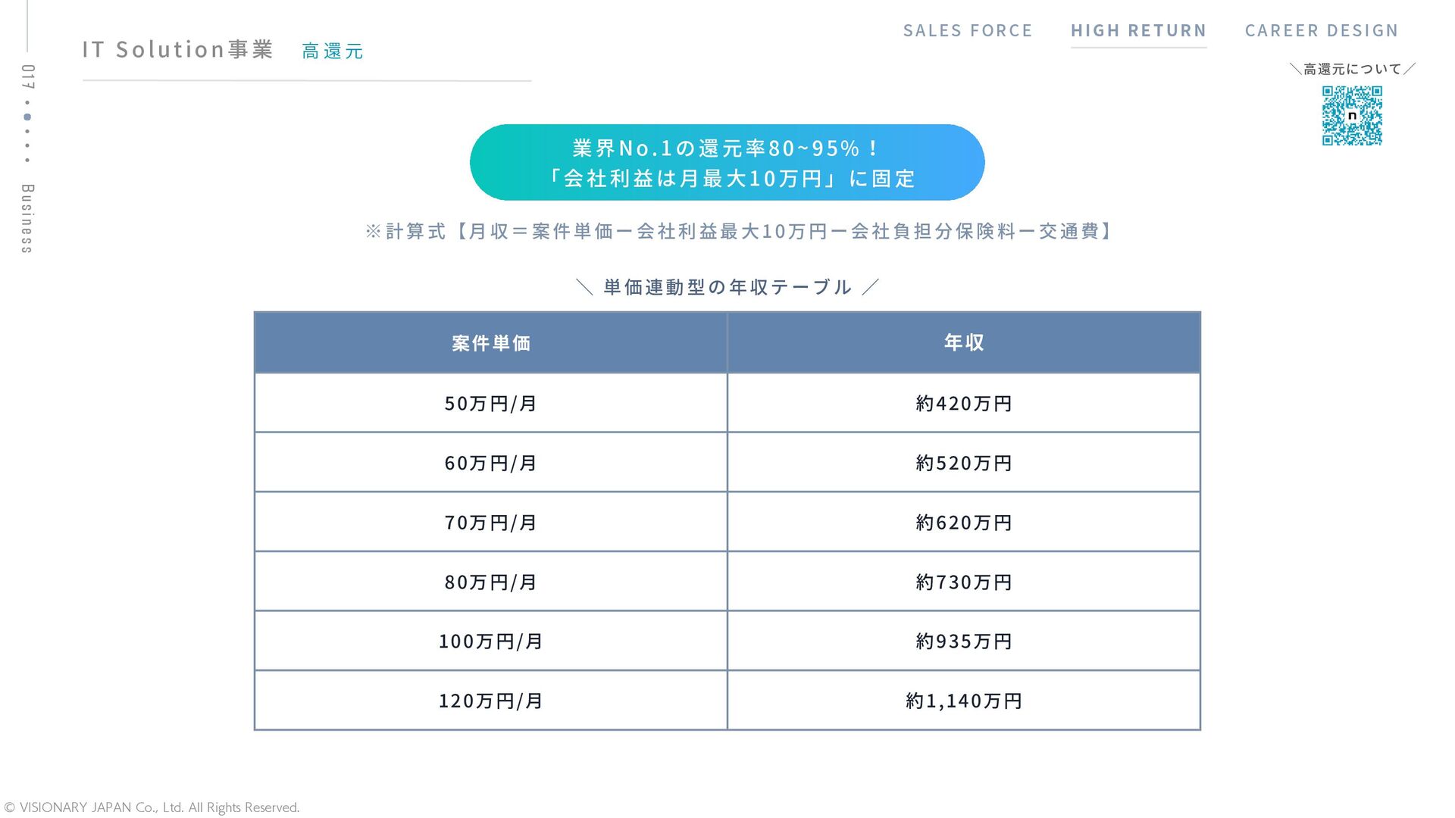Click the 業界No.1の還元率80~95% banner
The height and width of the screenshot is (818, 1455).
click(x=727, y=162)
